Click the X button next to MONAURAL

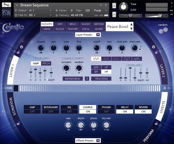(x=87, y=78)
